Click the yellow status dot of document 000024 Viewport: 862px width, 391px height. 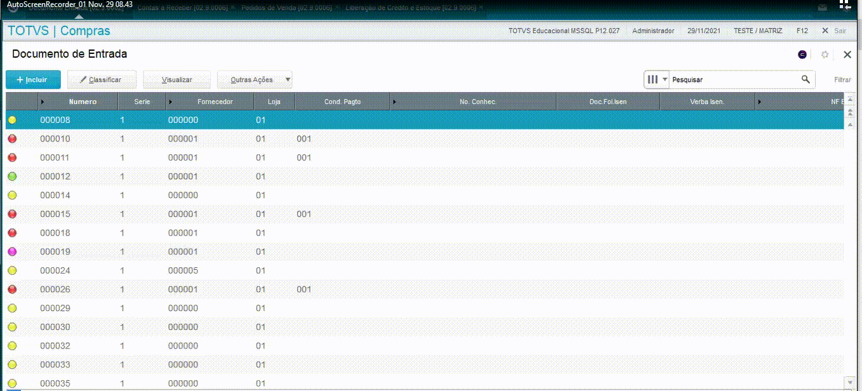[12, 270]
